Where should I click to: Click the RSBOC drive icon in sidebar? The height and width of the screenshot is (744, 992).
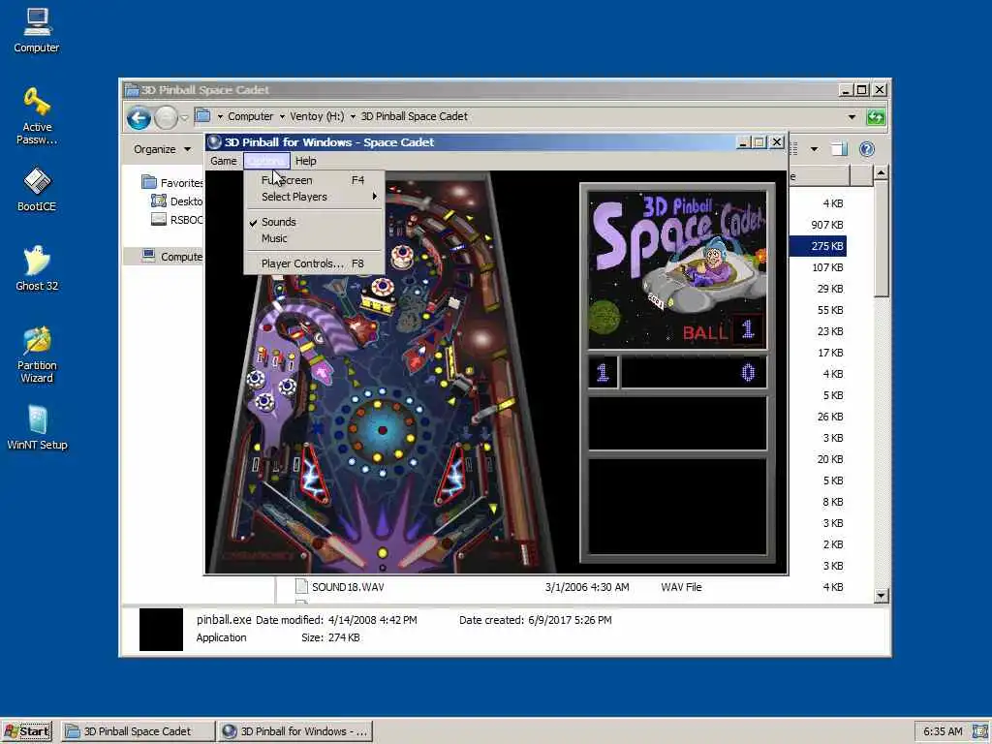click(159, 219)
